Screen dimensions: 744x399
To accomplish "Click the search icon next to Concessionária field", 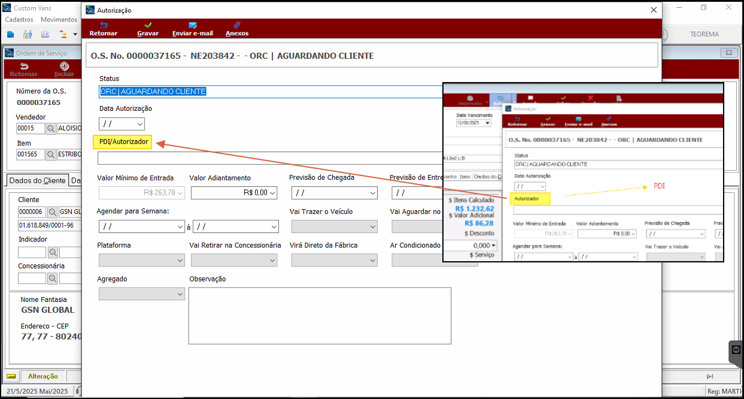I will click(x=52, y=278).
